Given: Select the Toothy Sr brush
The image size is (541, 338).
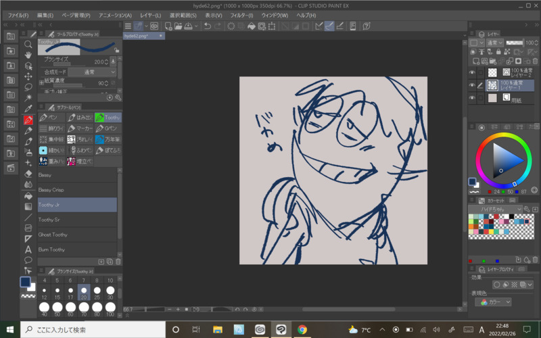Looking at the screenshot, I should pyautogui.click(x=77, y=220).
